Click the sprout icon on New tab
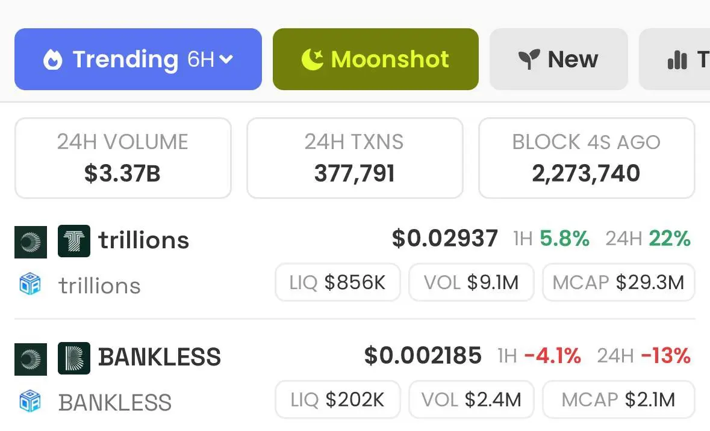710x431 pixels. point(529,59)
